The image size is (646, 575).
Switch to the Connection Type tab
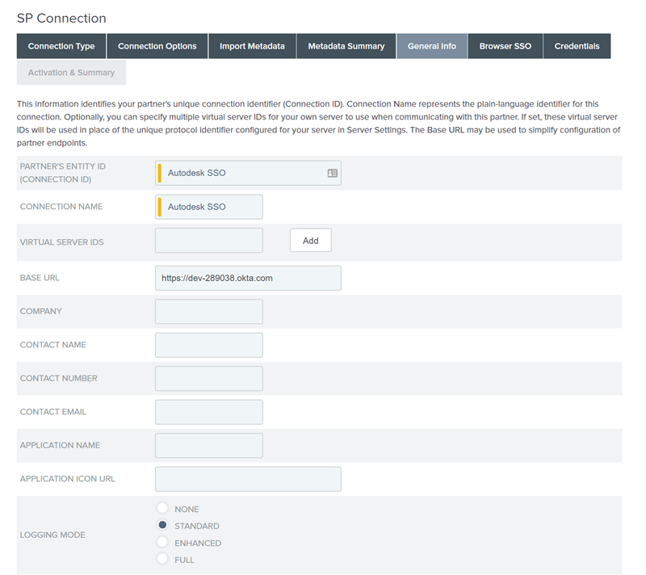pyautogui.click(x=61, y=46)
